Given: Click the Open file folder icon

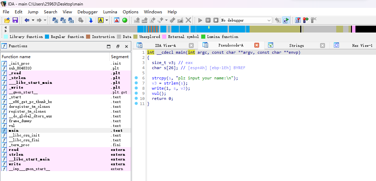Looking at the screenshot, I should [x=7, y=20].
